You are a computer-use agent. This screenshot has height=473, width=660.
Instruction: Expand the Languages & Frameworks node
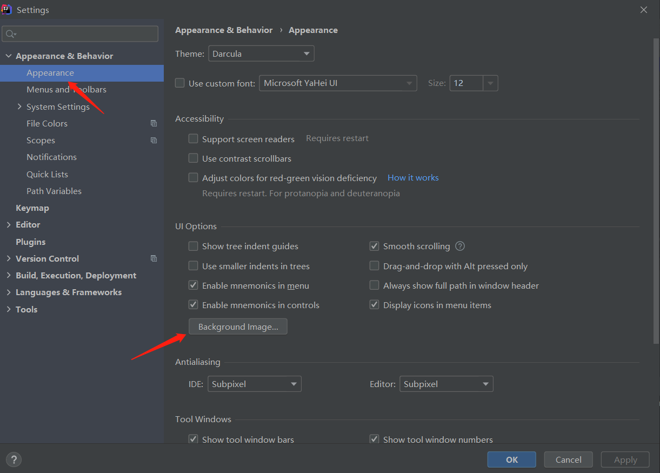point(8,292)
